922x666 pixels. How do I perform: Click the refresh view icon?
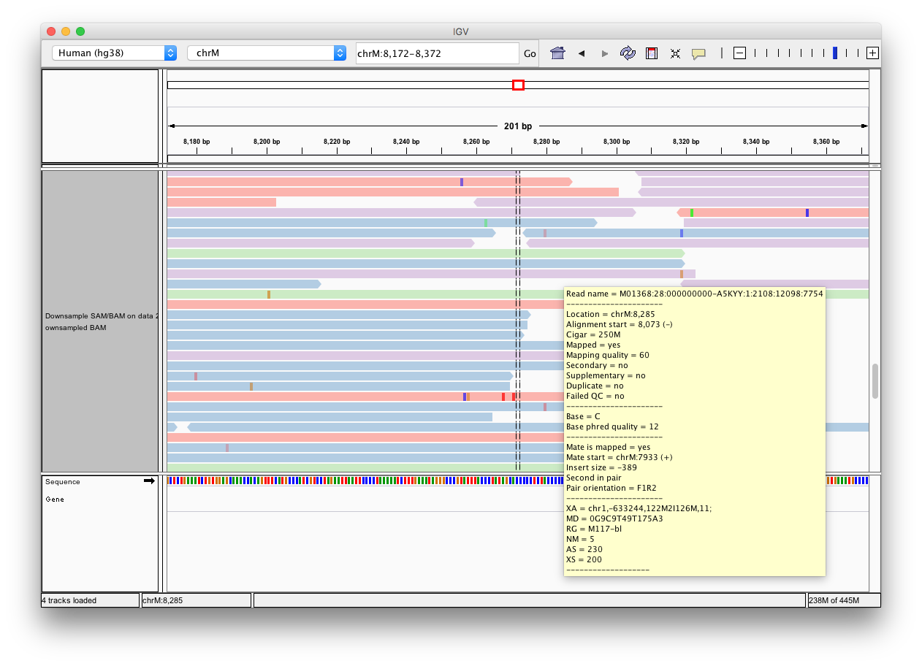pyautogui.click(x=628, y=53)
